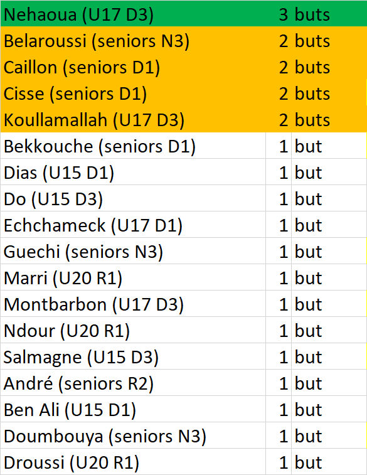Click the Ben Ali (U15 D1) cell
Image resolution: width=367 pixels, height=475 pixels.
[x=133, y=409]
